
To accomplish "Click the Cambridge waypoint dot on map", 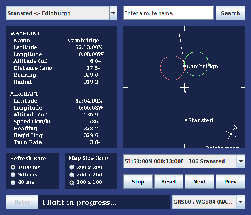I will [185, 66].
